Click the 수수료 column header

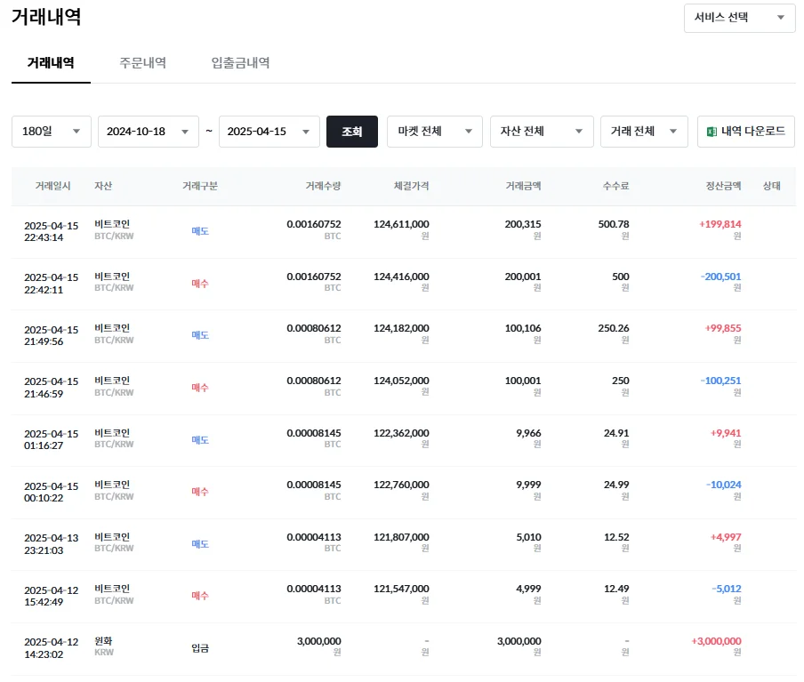[x=615, y=186]
